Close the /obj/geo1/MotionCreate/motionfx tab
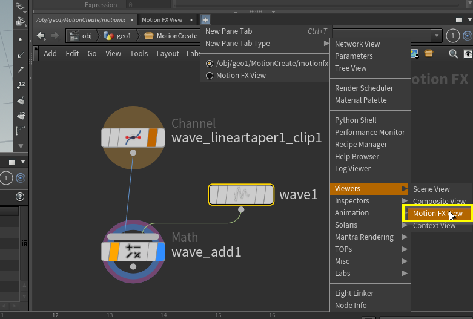The image size is (473, 319). tap(132, 20)
